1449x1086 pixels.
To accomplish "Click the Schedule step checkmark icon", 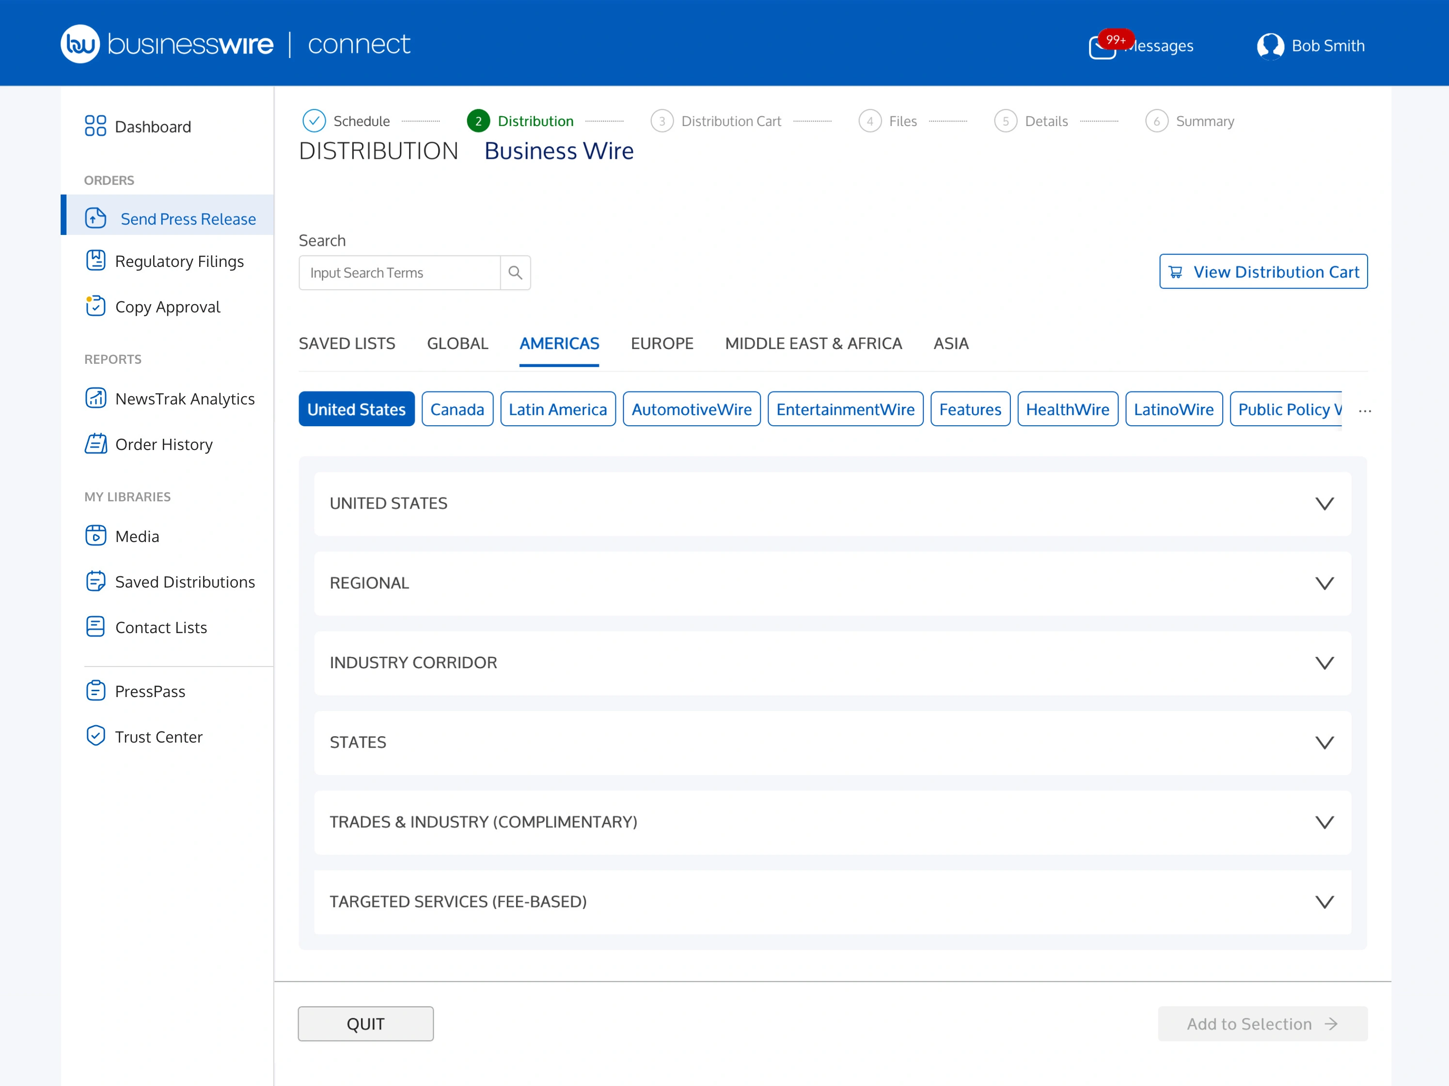I will coord(314,121).
